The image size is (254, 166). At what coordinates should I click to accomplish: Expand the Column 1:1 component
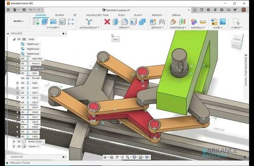click(14, 146)
